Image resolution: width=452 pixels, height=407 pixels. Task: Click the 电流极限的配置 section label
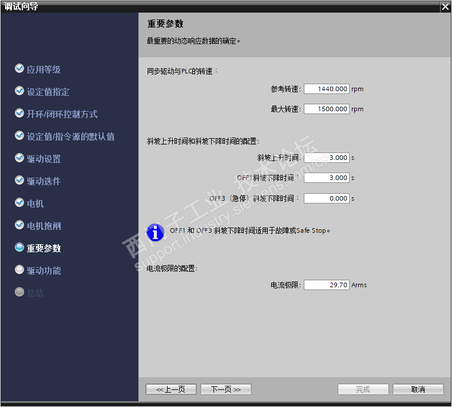(x=172, y=268)
